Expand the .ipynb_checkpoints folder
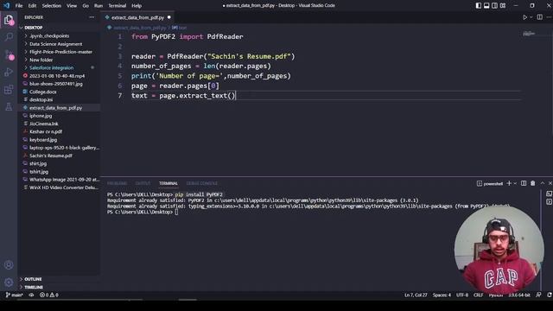This screenshot has height=311, width=553. (x=49, y=36)
